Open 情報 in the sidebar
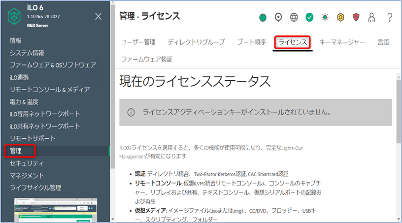Image resolution: width=402 pixels, height=223 pixels. click(15, 40)
